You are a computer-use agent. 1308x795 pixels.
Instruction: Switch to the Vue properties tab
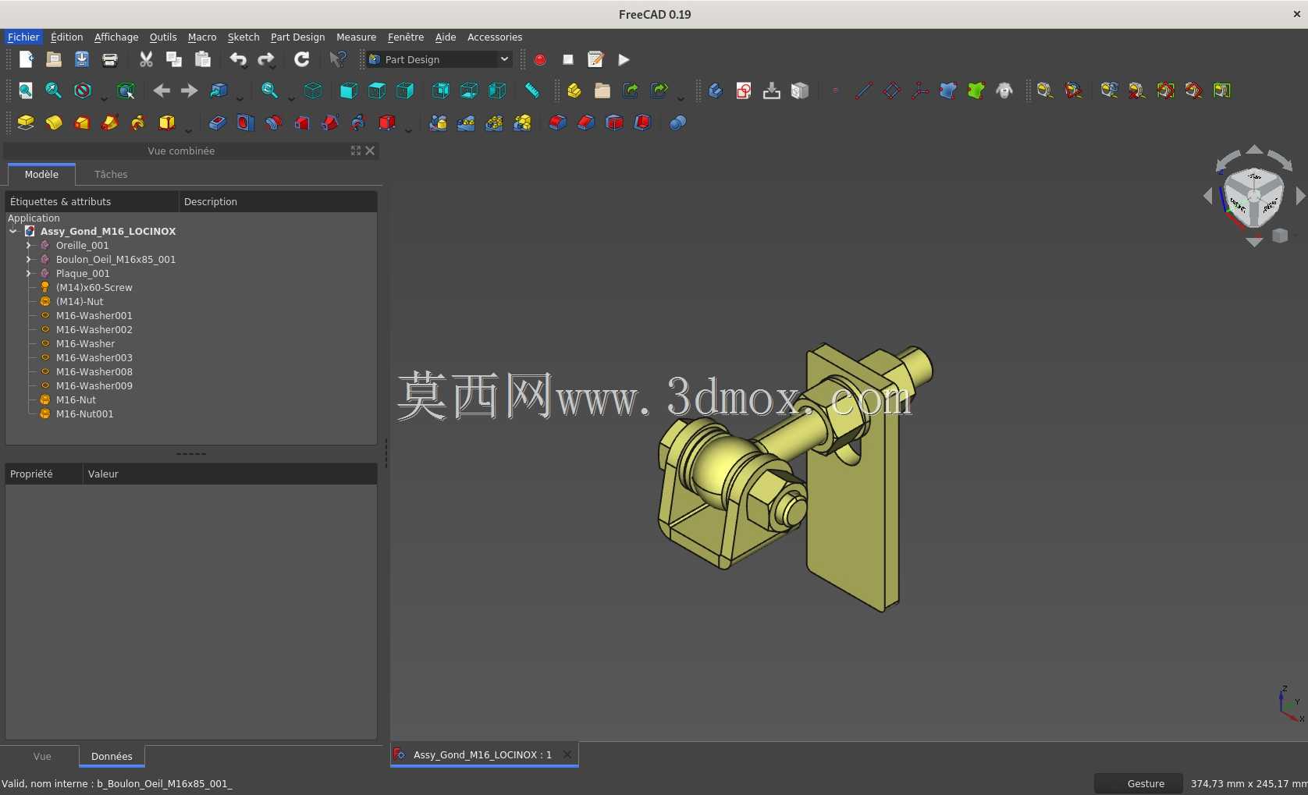pos(42,756)
